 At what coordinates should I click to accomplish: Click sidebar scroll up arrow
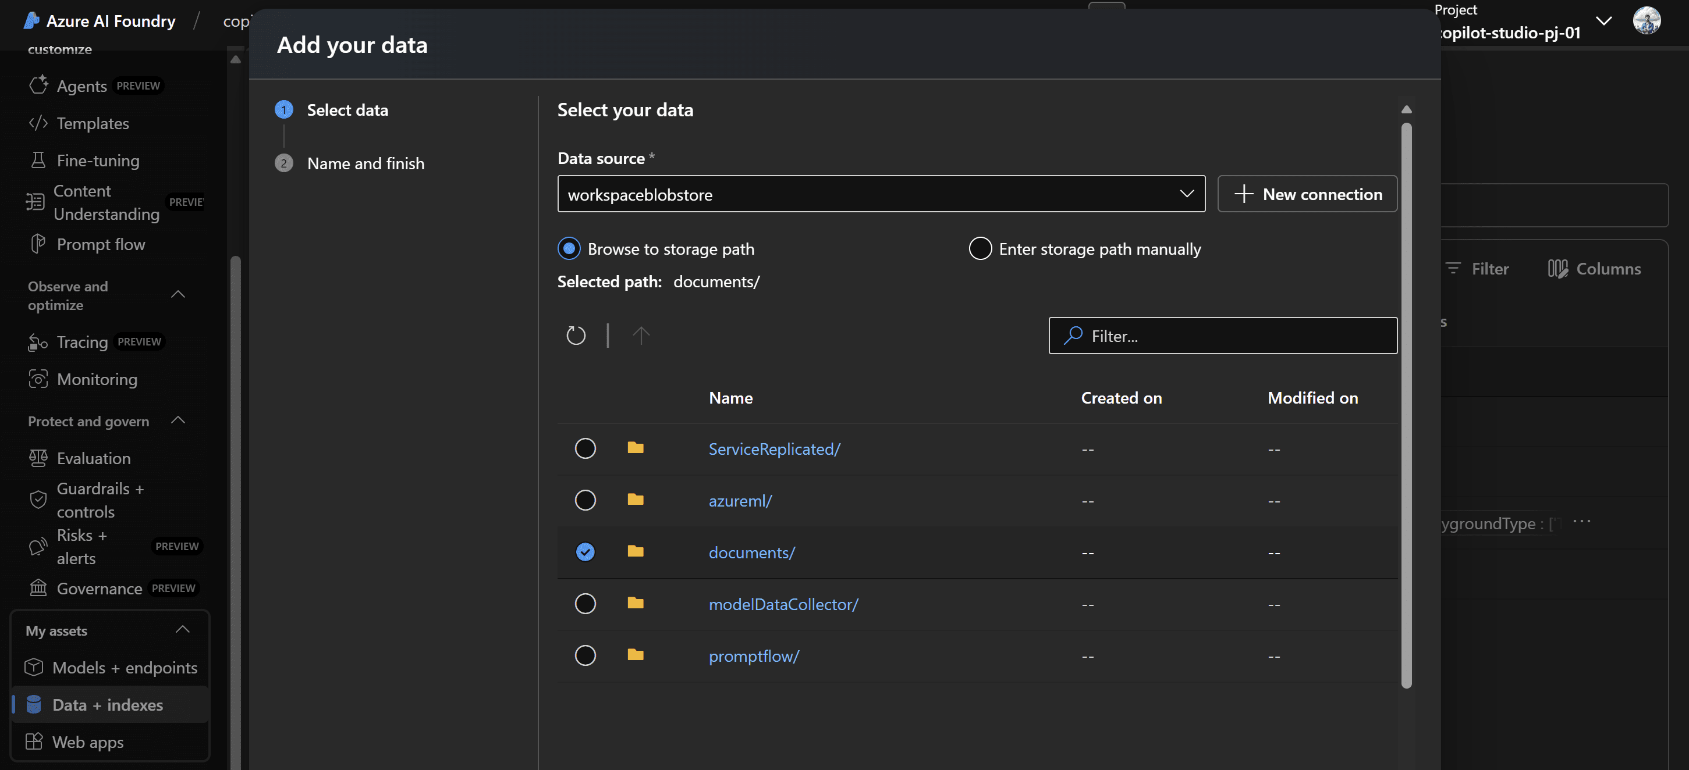pos(236,60)
